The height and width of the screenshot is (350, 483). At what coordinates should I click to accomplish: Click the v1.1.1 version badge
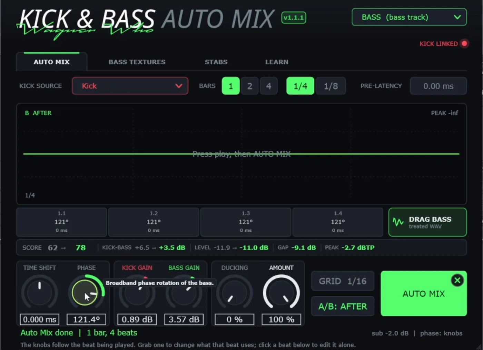[x=294, y=18]
